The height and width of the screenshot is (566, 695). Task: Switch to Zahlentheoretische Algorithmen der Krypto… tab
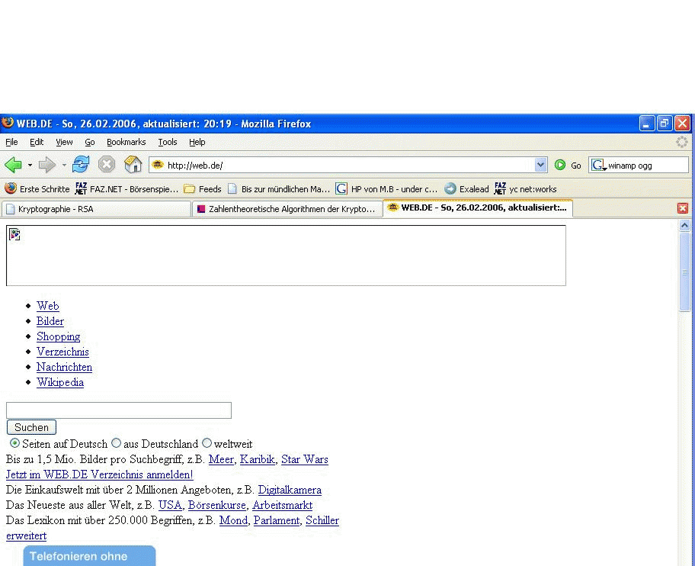(x=287, y=209)
